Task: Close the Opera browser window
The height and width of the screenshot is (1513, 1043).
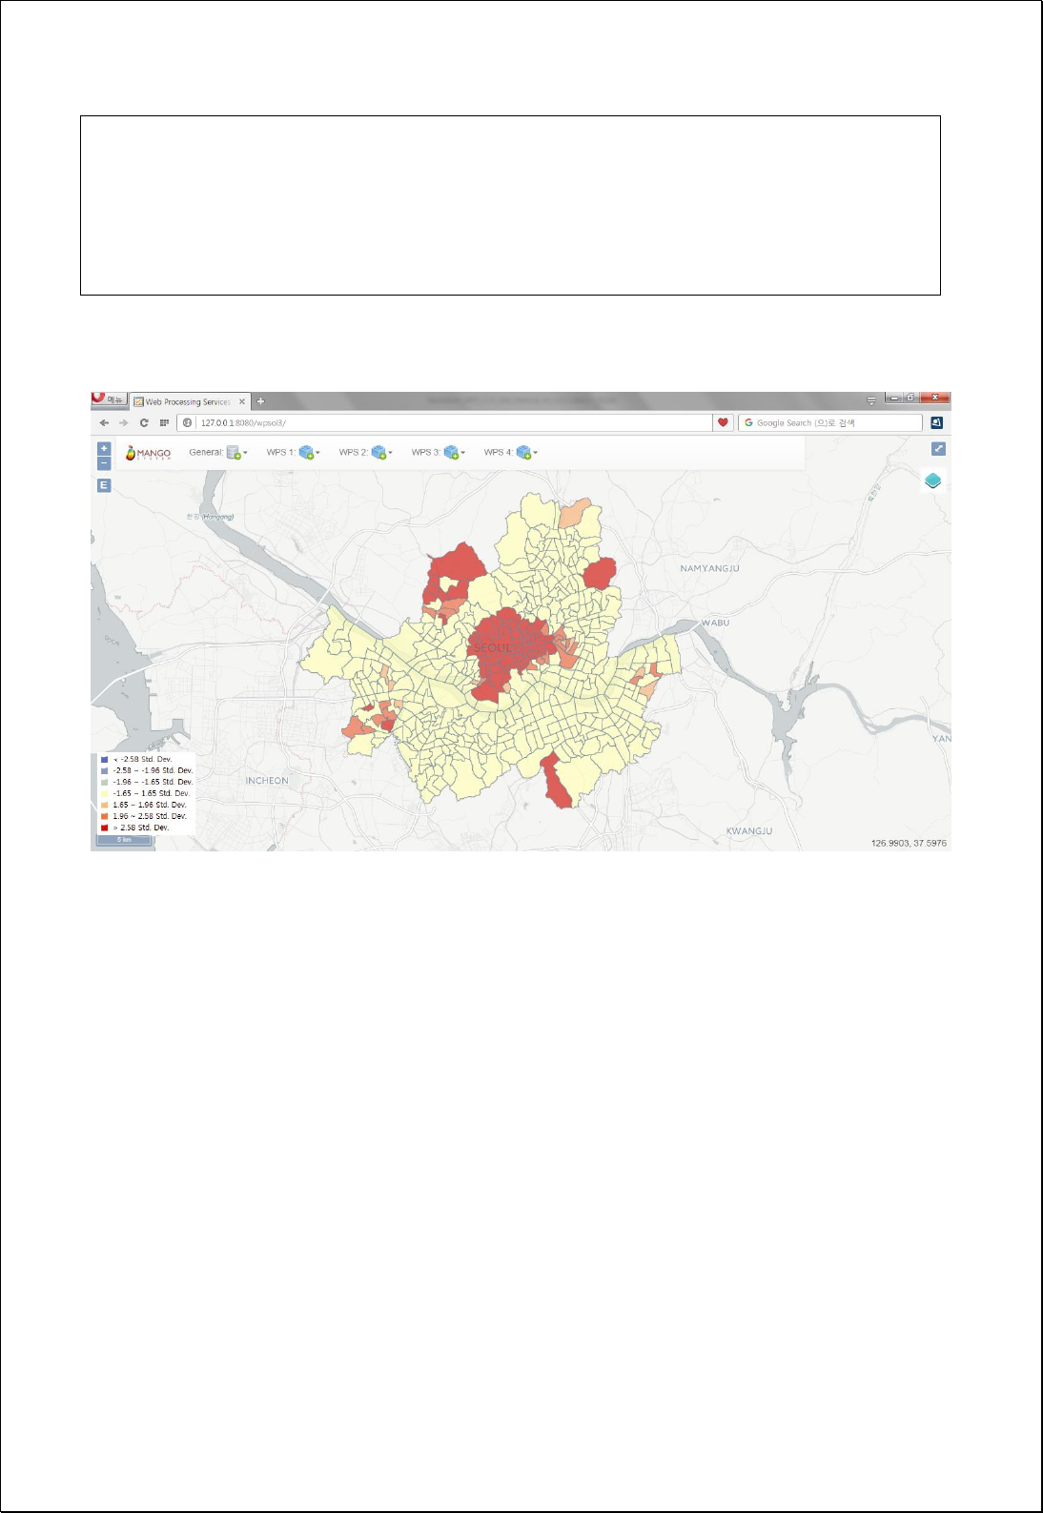Action: tap(935, 398)
